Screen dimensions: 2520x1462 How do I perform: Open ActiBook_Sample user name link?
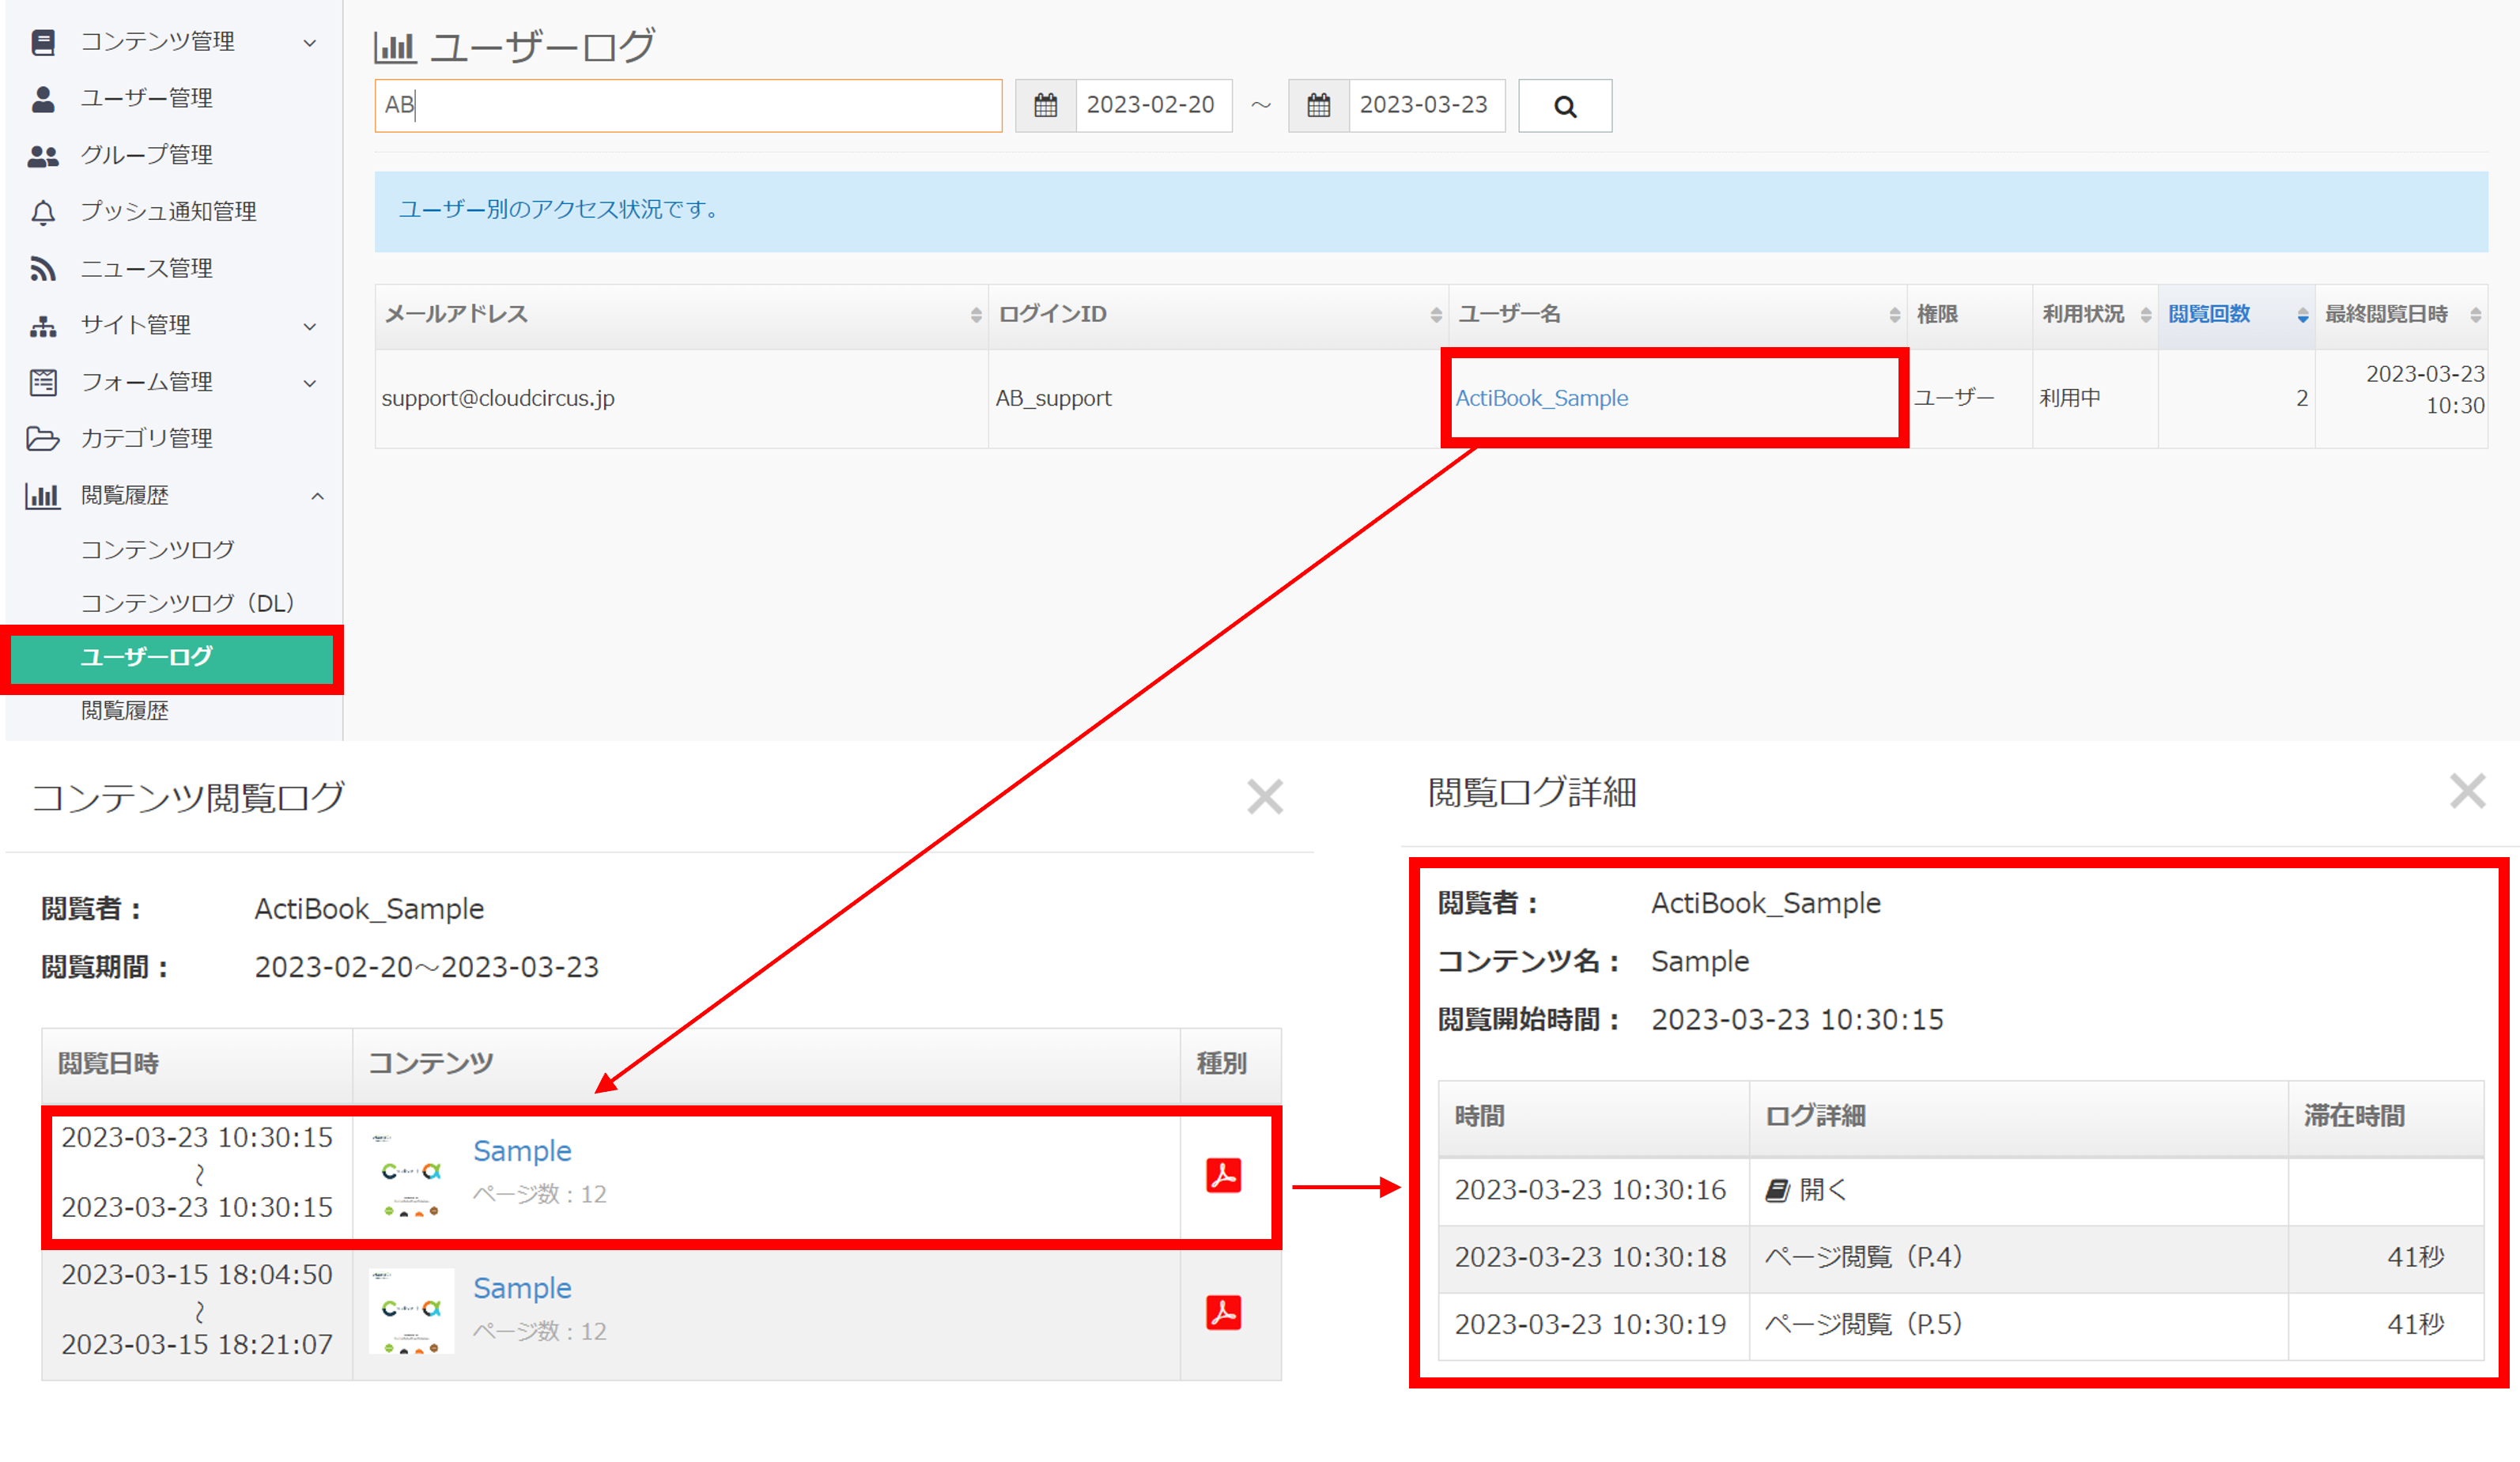click(1541, 398)
